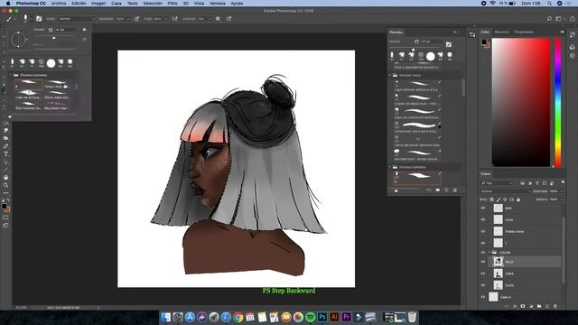The width and height of the screenshot is (578, 325).
Task: Click the new group folder icon in layers panel
Action: tap(539, 306)
